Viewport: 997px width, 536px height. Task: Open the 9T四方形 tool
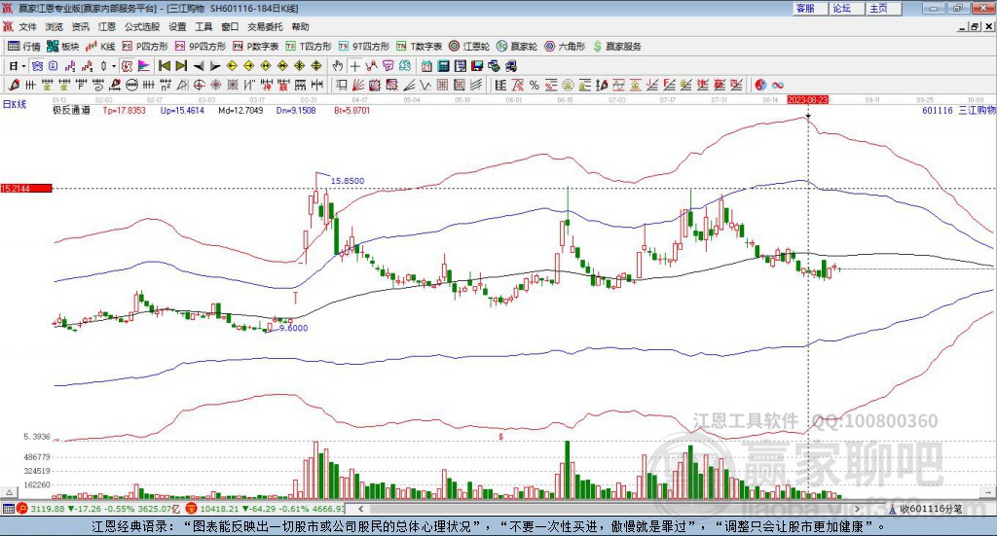point(364,47)
